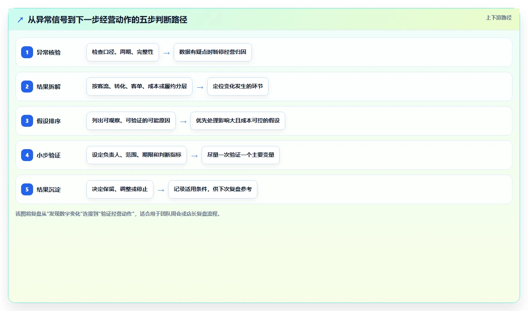The image size is (528, 311).
Task: Click the 尽量一次验证一个主要变量 box
Action: pyautogui.click(x=241, y=155)
